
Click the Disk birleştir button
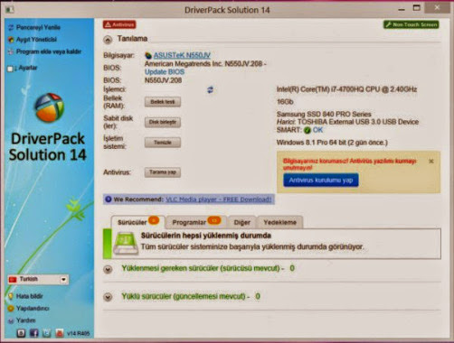(163, 122)
